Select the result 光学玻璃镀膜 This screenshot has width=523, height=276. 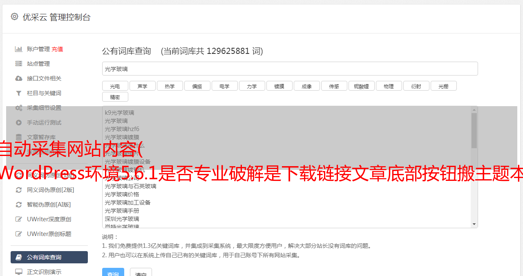coord(122,137)
